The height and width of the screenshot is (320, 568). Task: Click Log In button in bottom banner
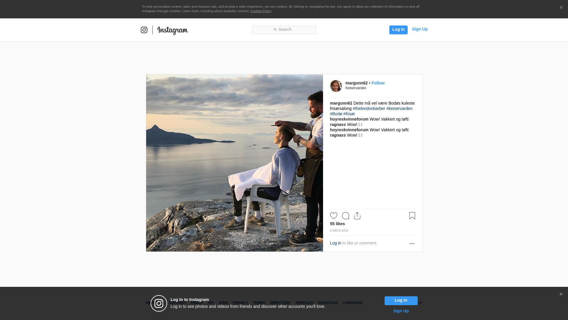(x=401, y=300)
